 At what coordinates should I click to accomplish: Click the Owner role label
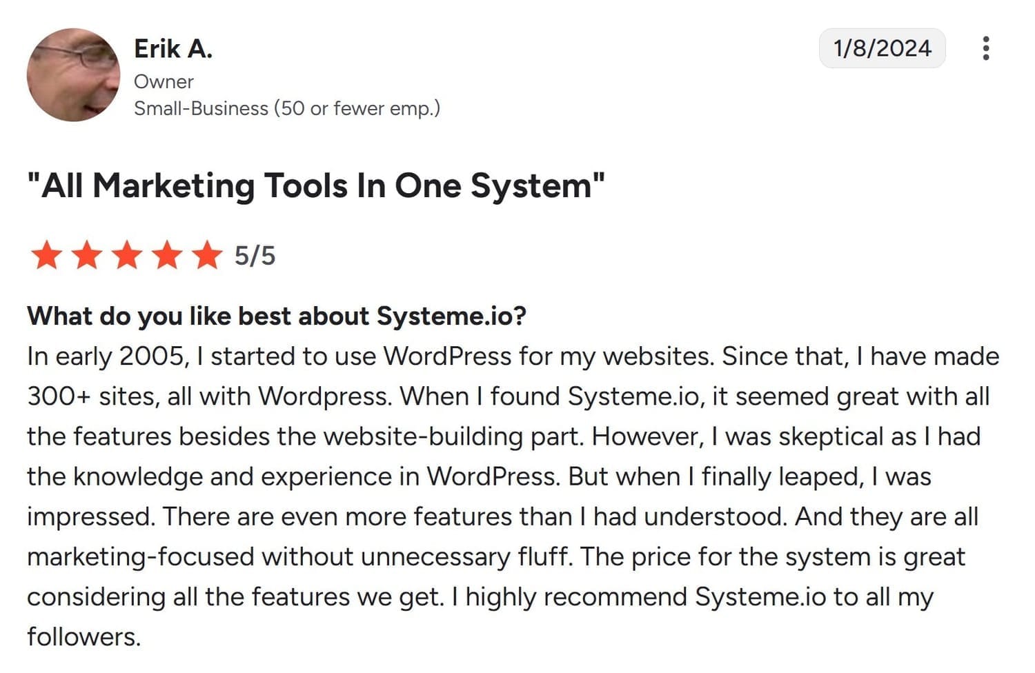[x=164, y=81]
